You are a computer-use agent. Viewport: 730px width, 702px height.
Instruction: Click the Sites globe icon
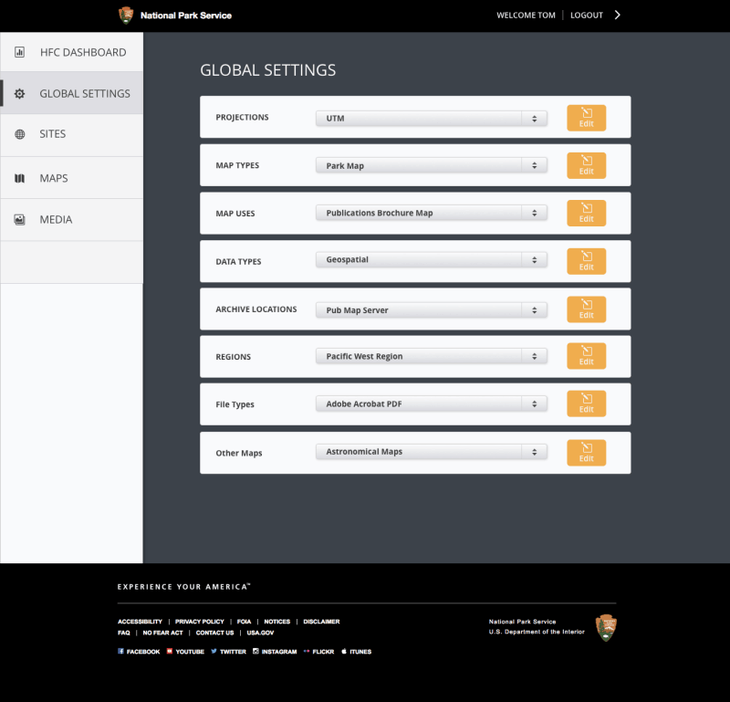[x=19, y=134]
